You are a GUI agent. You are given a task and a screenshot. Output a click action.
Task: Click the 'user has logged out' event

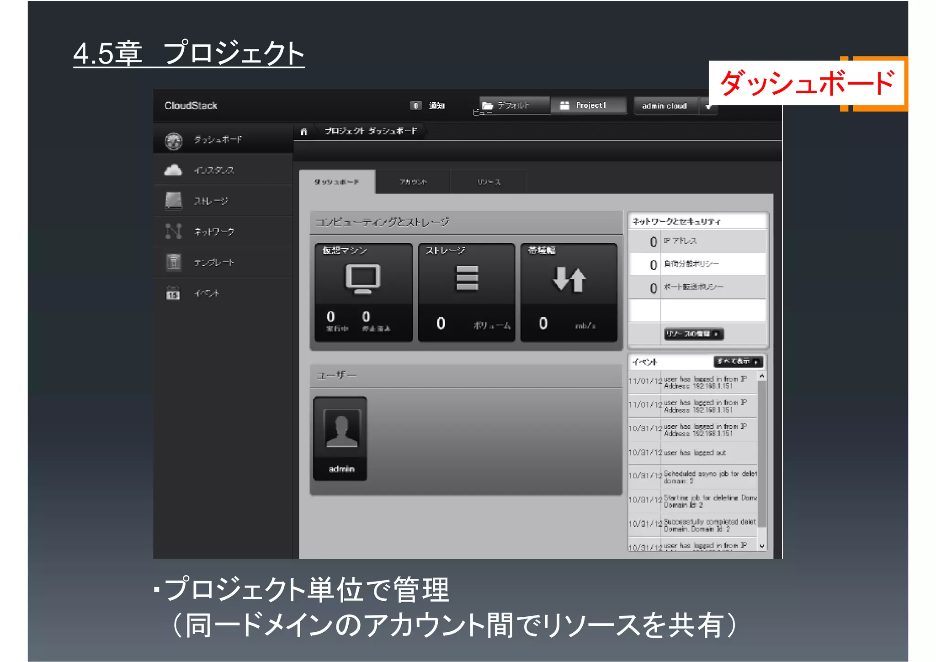point(693,453)
